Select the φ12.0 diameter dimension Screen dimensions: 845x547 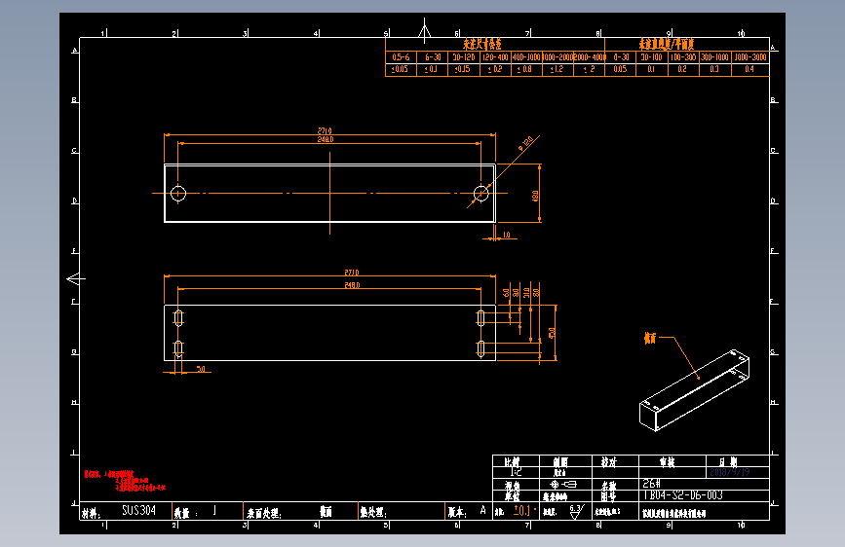525,144
